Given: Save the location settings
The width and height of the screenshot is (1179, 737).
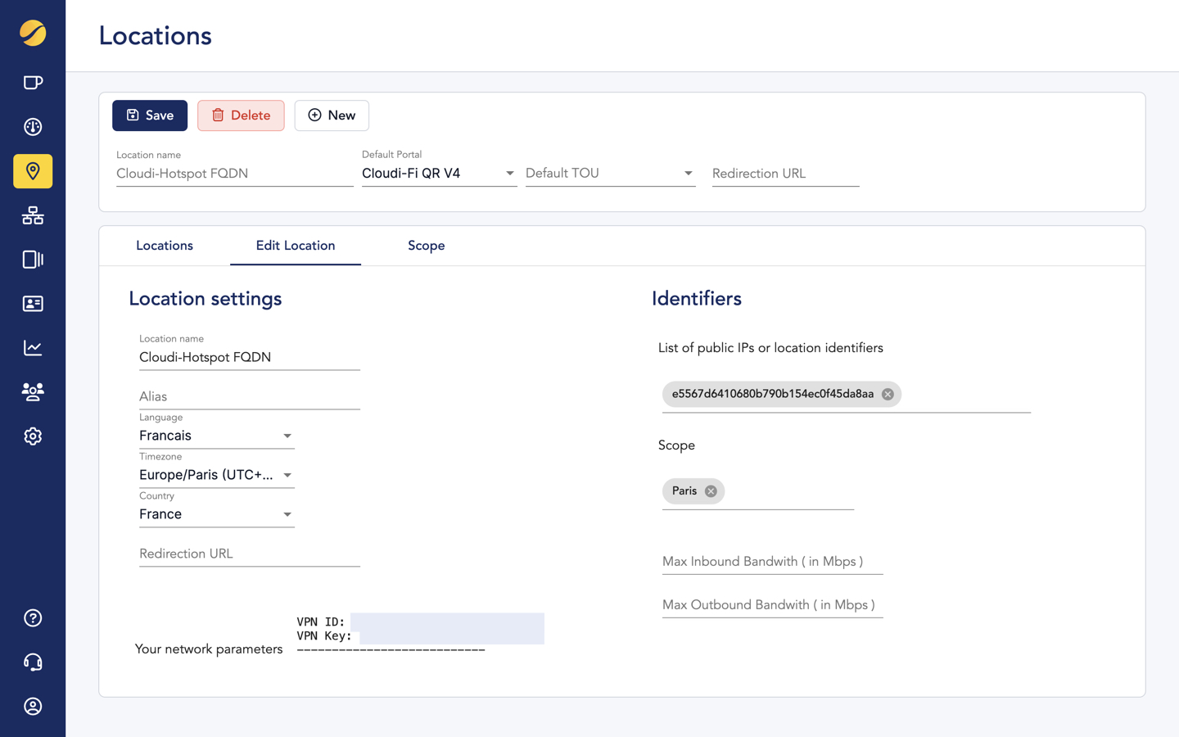Looking at the screenshot, I should click(150, 115).
